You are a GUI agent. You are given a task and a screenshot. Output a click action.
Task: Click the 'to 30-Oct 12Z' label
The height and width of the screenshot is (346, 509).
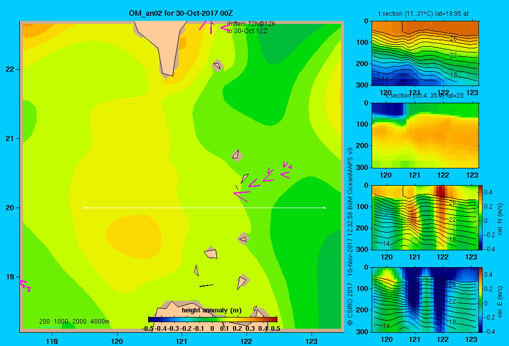tap(247, 31)
